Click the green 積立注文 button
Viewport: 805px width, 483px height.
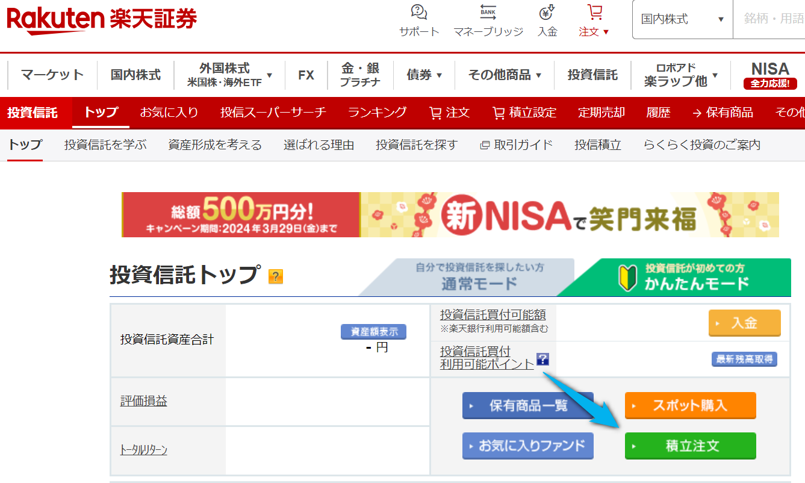tap(690, 446)
